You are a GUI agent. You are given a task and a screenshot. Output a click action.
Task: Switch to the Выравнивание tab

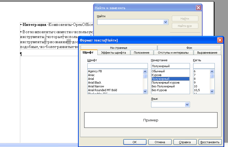coord(207,53)
